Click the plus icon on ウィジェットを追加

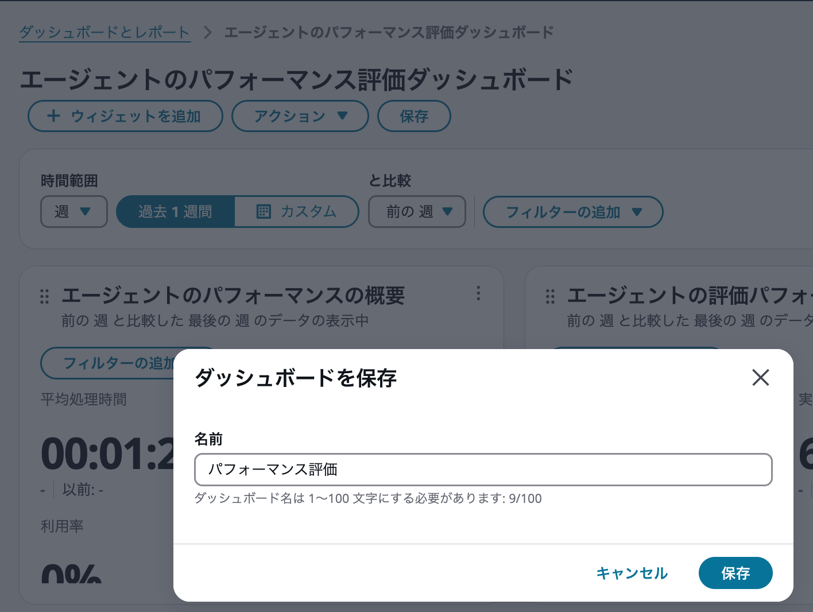click(x=53, y=116)
